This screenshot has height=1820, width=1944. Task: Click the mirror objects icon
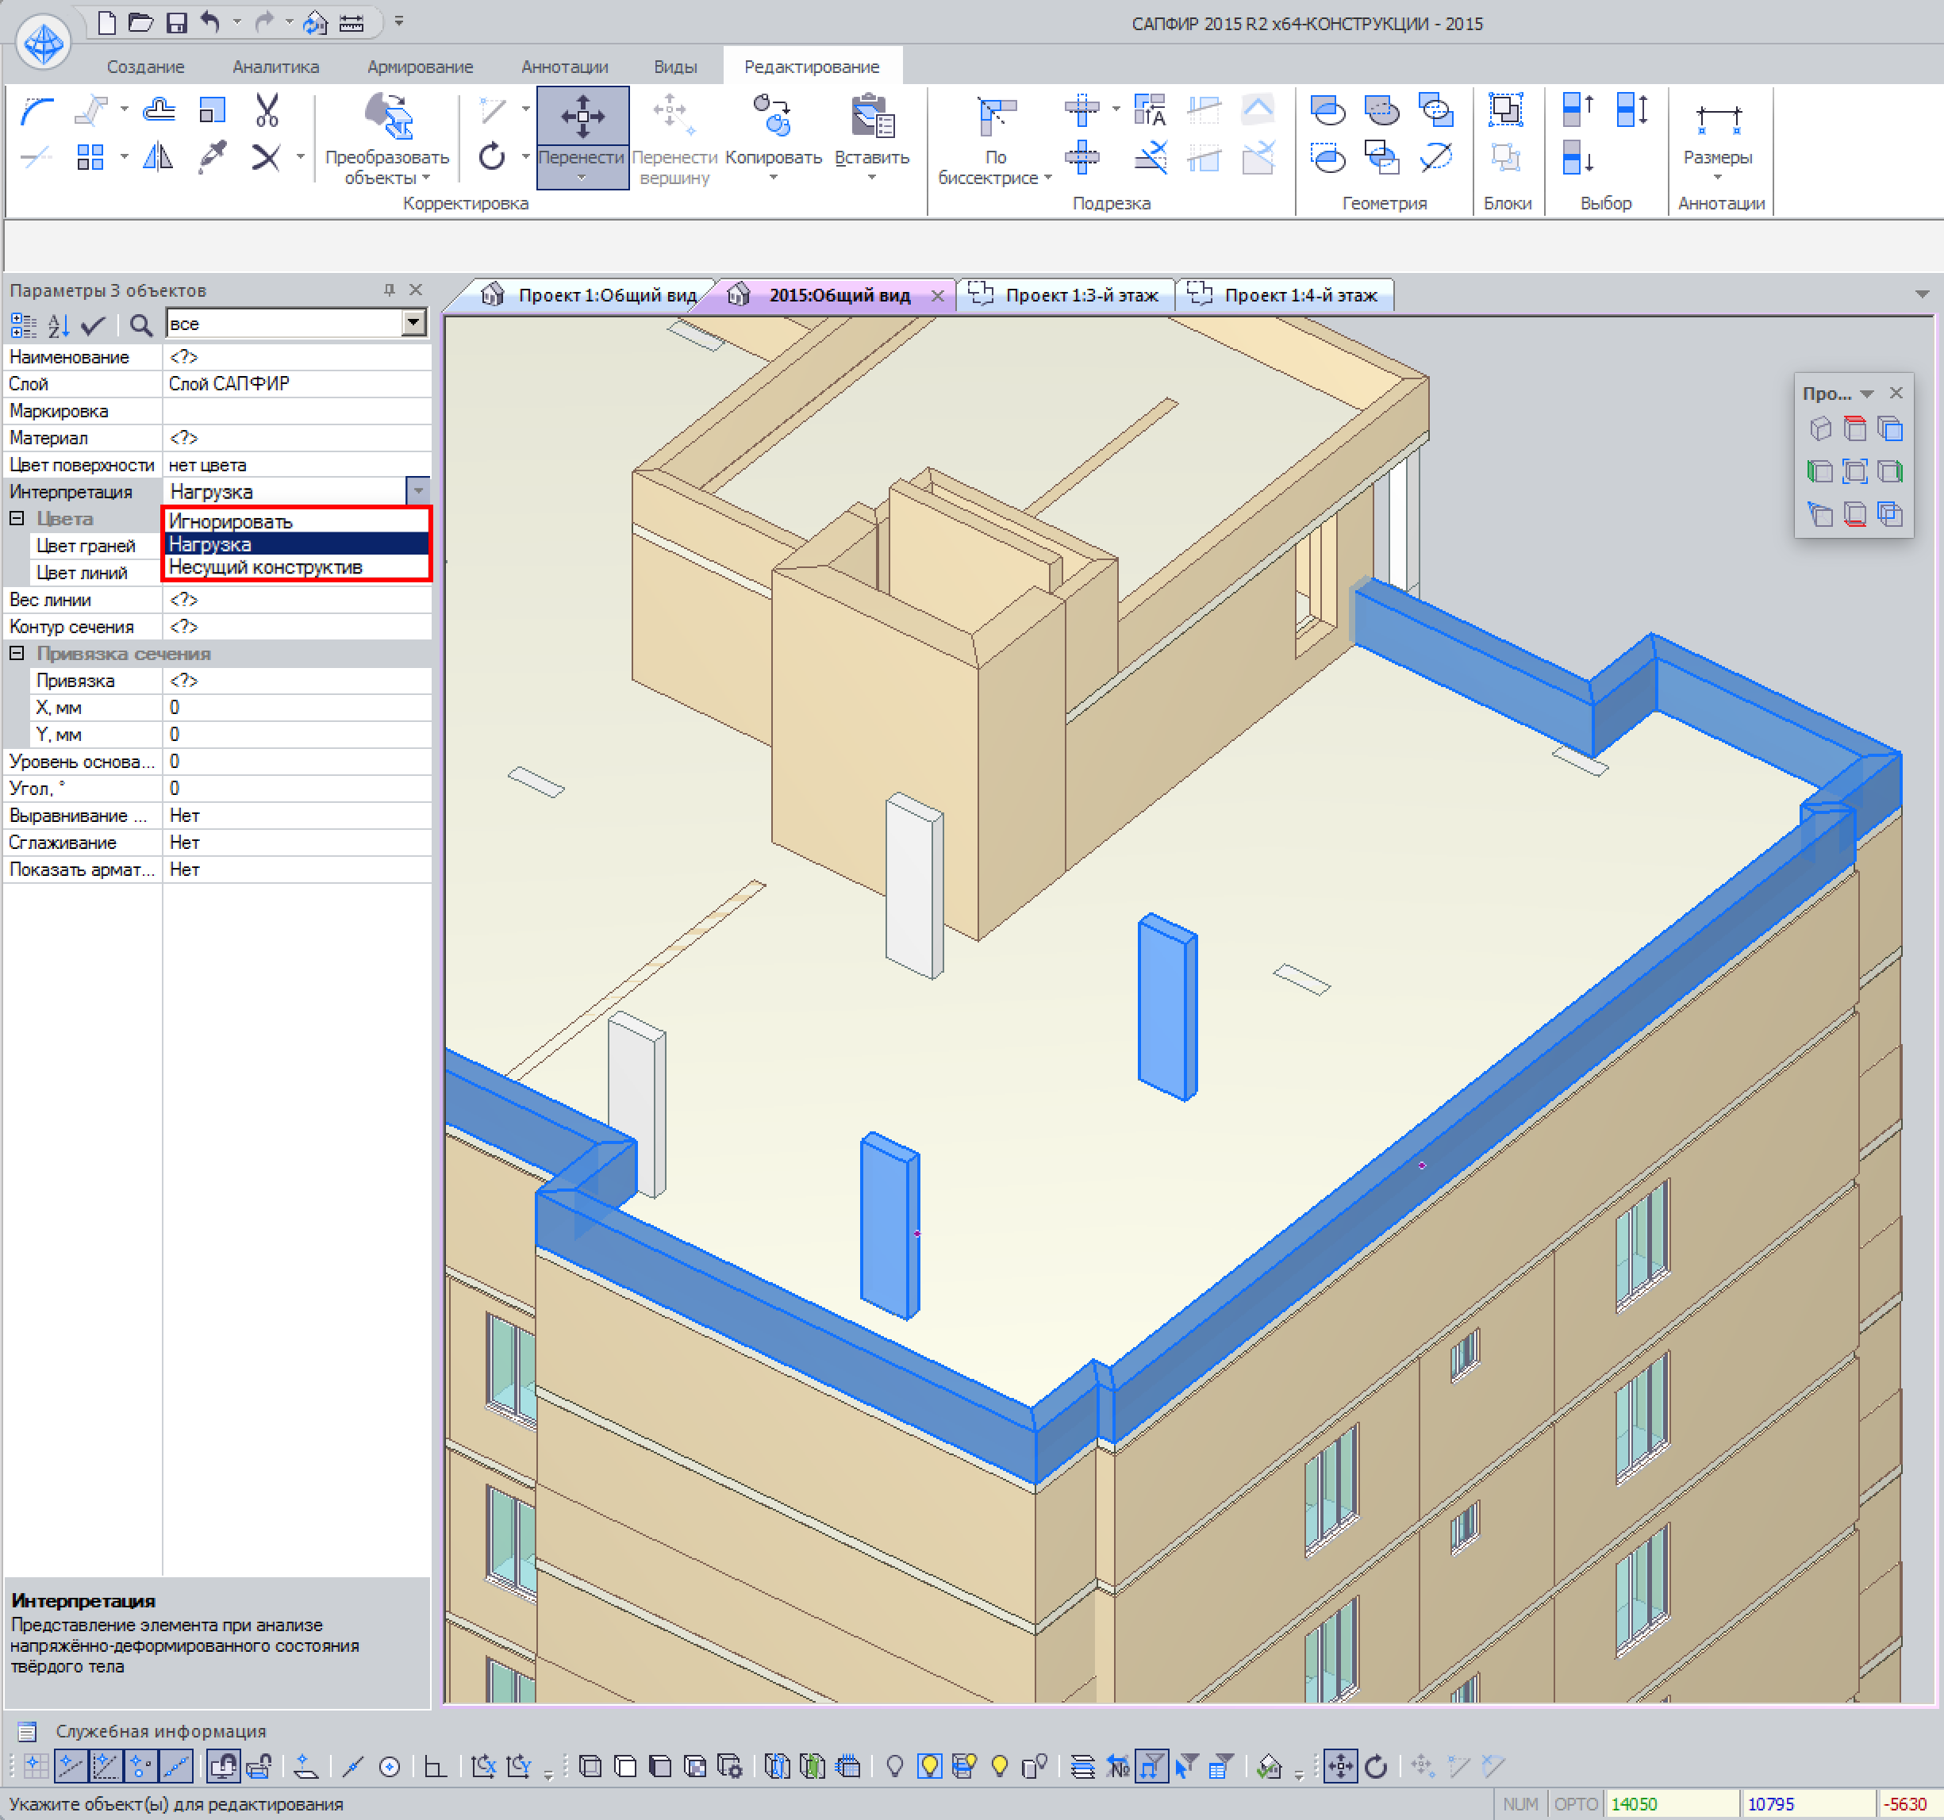[x=157, y=156]
